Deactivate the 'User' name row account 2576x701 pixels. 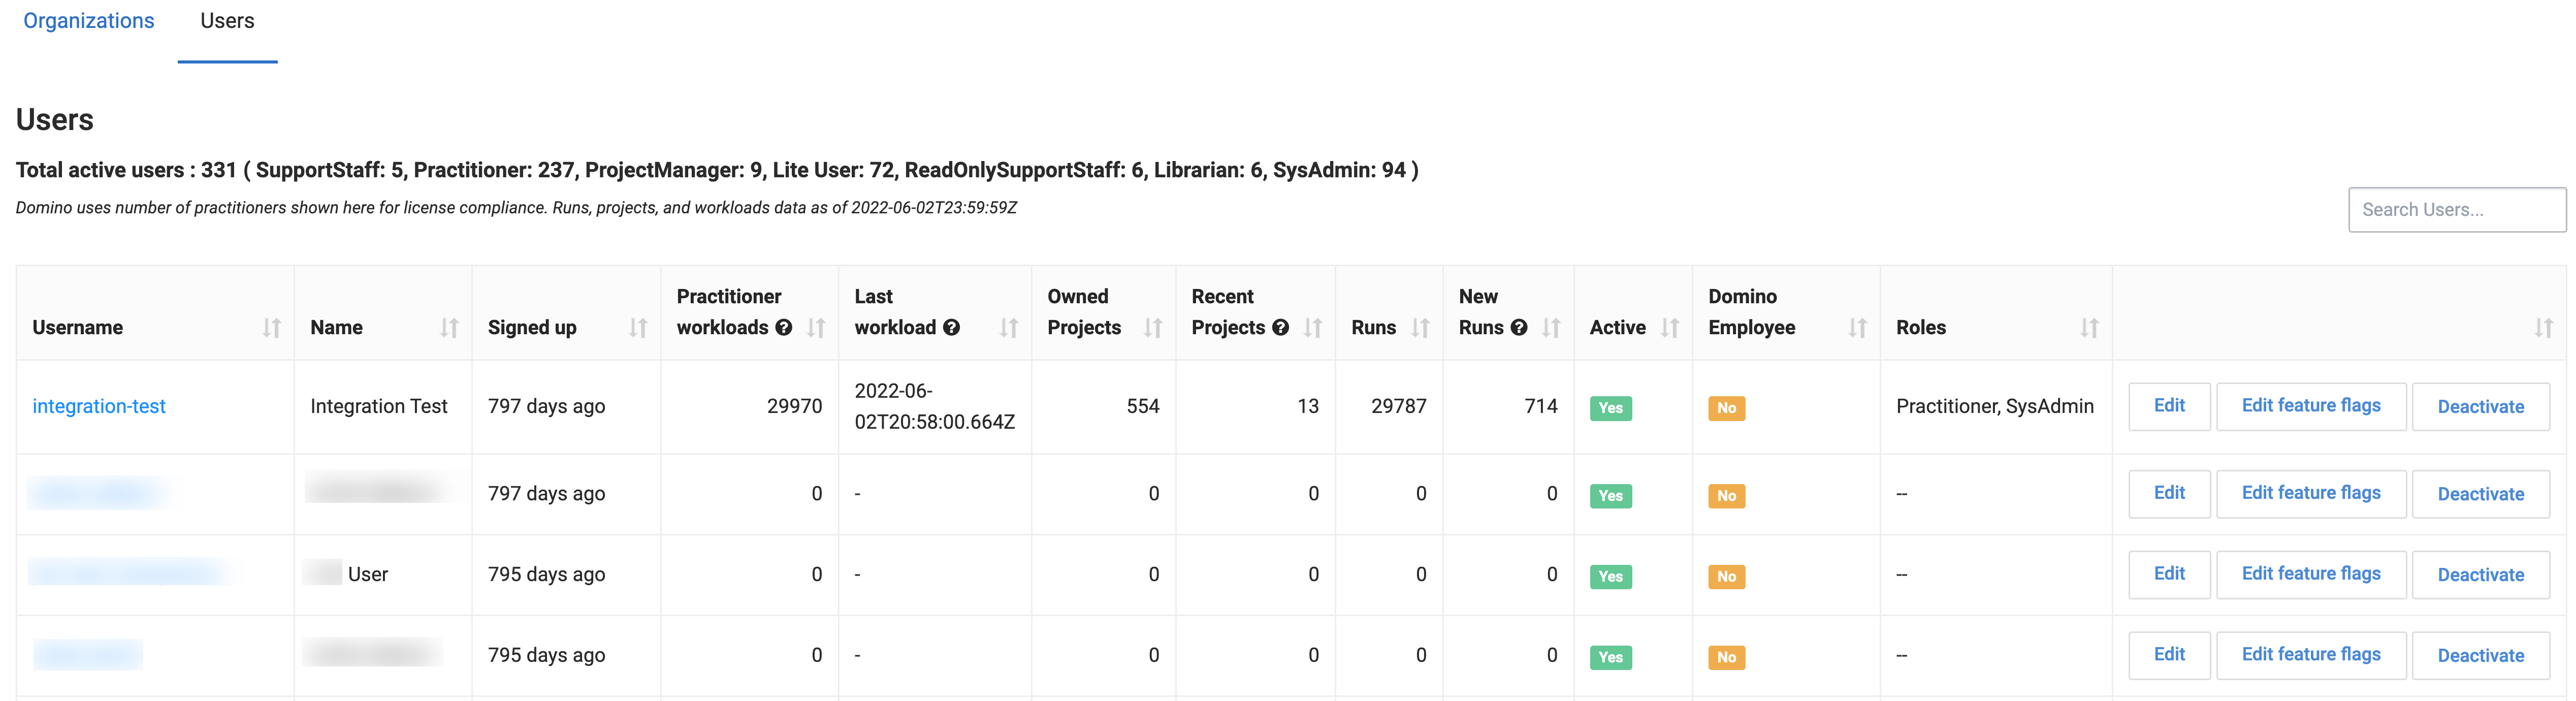pos(2480,574)
